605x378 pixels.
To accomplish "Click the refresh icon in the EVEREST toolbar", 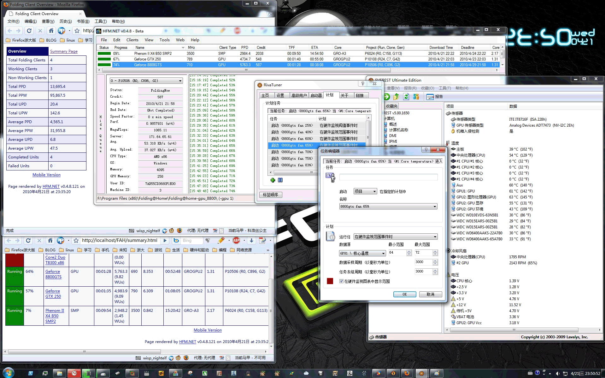I will click(x=406, y=97).
